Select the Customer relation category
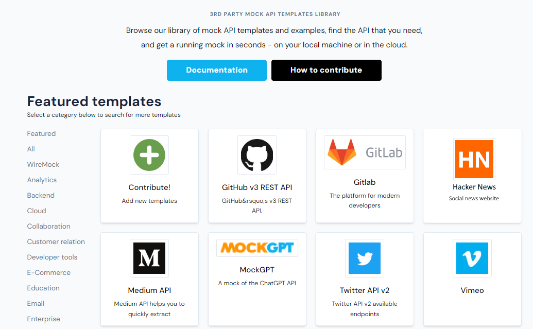This screenshot has width=533, height=329. pos(56,241)
